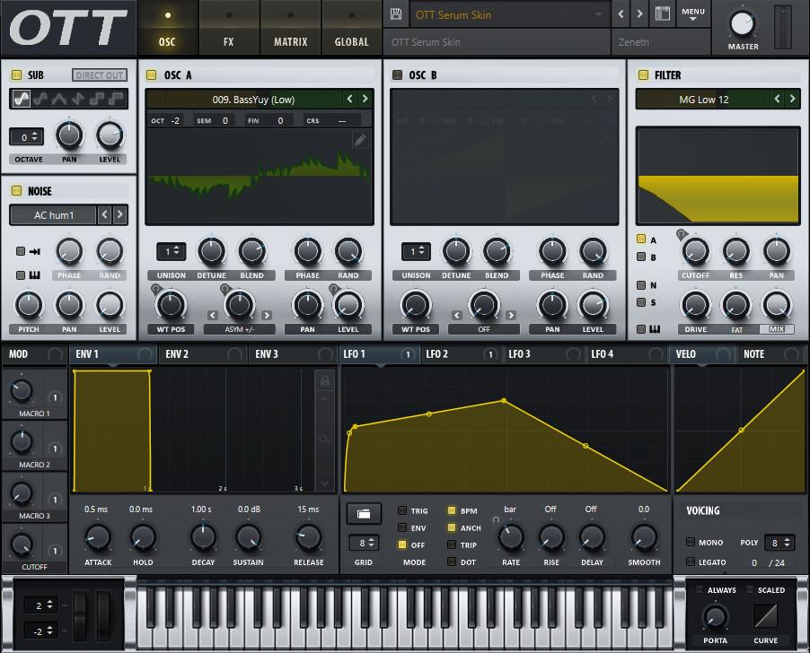This screenshot has width=810, height=653.
Task: Click the filter keytrack keyboard icon
Action: (x=655, y=329)
